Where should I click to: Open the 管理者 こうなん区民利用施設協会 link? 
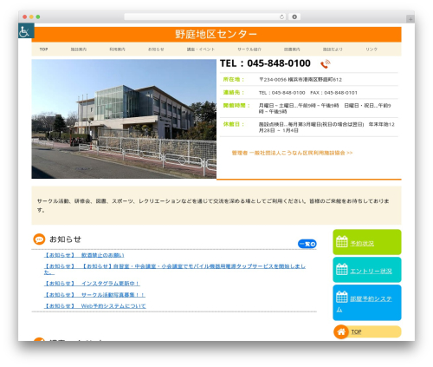(292, 153)
